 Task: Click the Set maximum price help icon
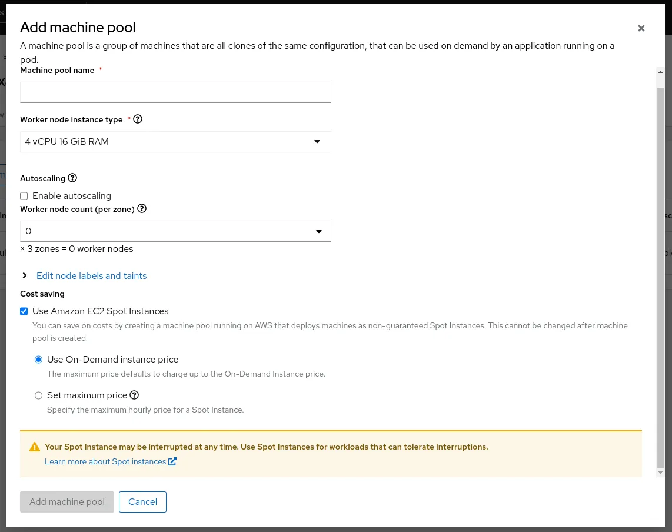(x=134, y=395)
